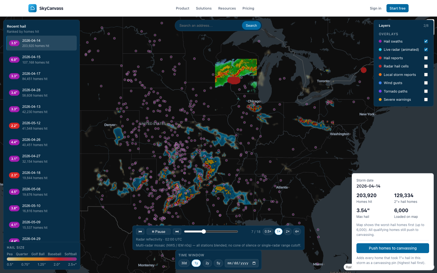Set playback speed to 4×
The width and height of the screenshot is (437, 273).
click(297, 232)
